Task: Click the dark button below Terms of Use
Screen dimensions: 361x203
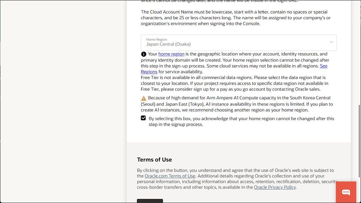Action: 150,201
